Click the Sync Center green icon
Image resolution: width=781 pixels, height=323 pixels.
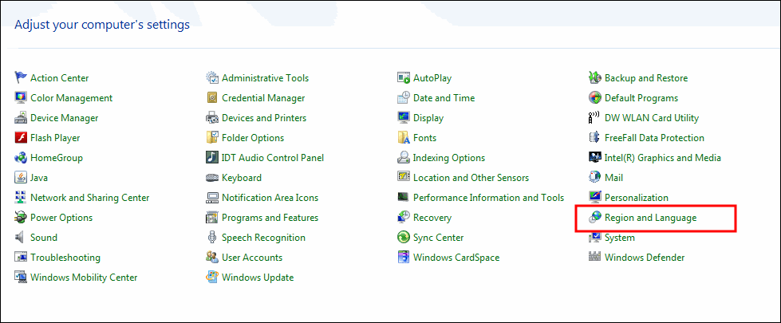404,237
